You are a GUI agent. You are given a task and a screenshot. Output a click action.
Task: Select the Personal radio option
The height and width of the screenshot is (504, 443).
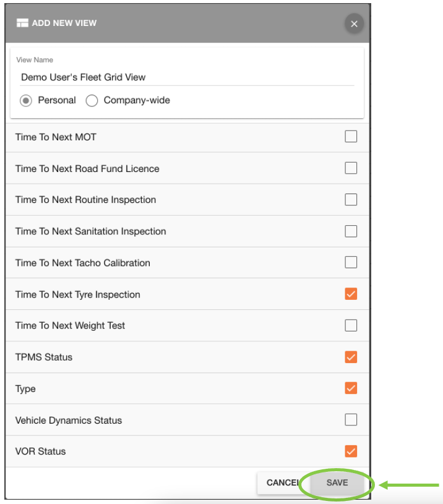coord(26,101)
